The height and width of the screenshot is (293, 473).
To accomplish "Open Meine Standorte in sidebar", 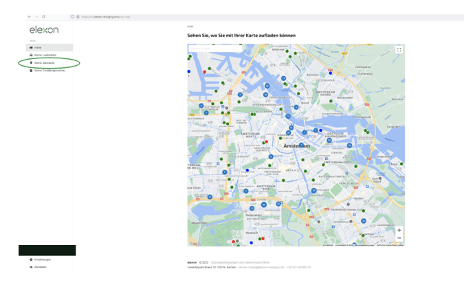I will tap(49, 63).
